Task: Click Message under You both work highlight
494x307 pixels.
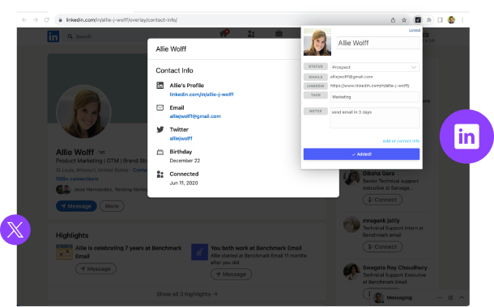Action: [x=231, y=274]
